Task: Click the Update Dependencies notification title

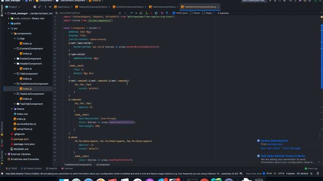Action: click(x=275, y=141)
